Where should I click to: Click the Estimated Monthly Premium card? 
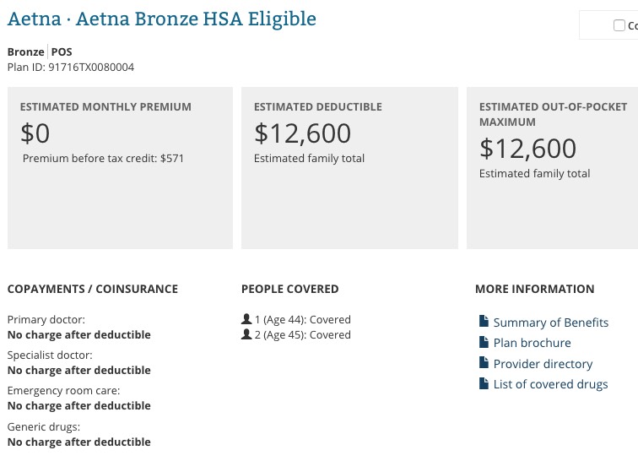120,167
